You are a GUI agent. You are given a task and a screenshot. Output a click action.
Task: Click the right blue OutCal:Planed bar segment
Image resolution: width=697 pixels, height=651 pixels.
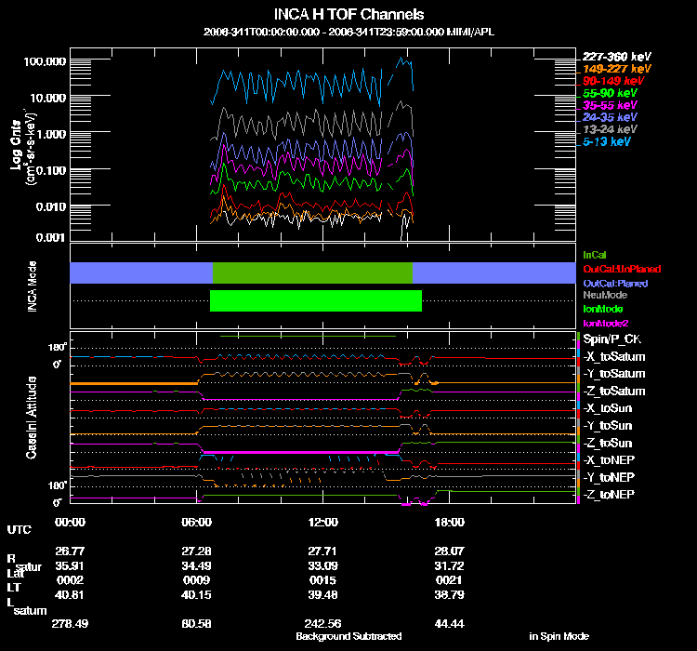493,272
